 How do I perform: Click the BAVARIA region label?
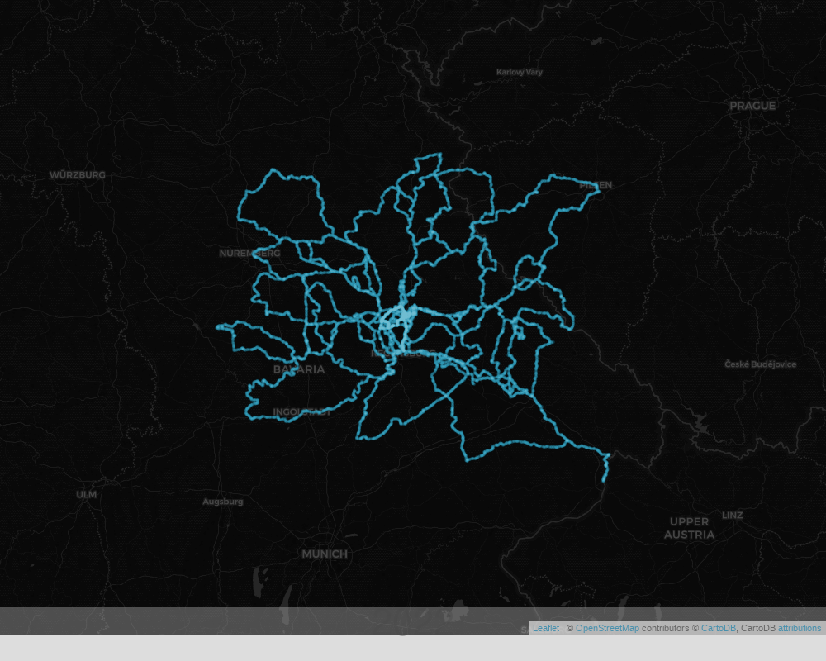click(299, 369)
